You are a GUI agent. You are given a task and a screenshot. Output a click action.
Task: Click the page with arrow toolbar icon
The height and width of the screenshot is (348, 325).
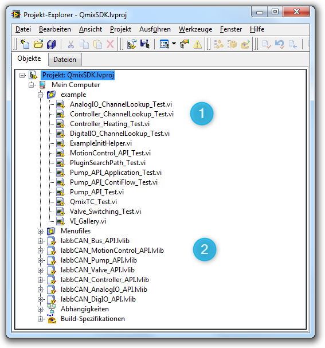(x=292, y=44)
